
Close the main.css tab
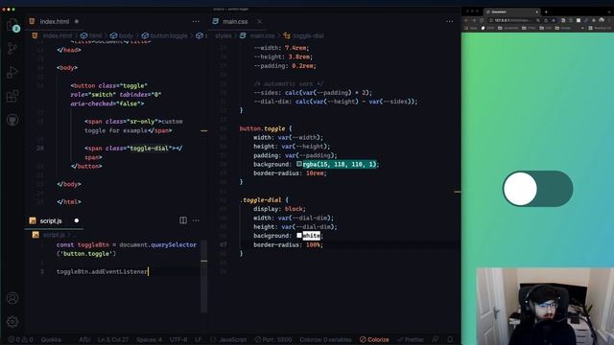point(260,21)
